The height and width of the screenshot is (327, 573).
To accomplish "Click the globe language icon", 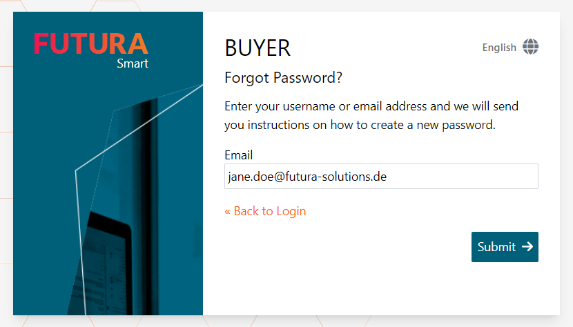I will pyautogui.click(x=530, y=47).
